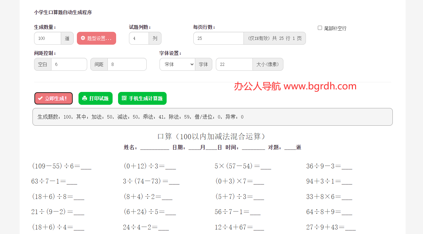423x234 pixels.
Task: Click the 每页行数 rows-per-page field showing 25
Action: click(218, 38)
